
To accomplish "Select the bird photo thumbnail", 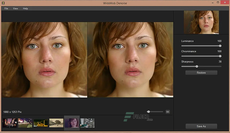I will point(87,123).
